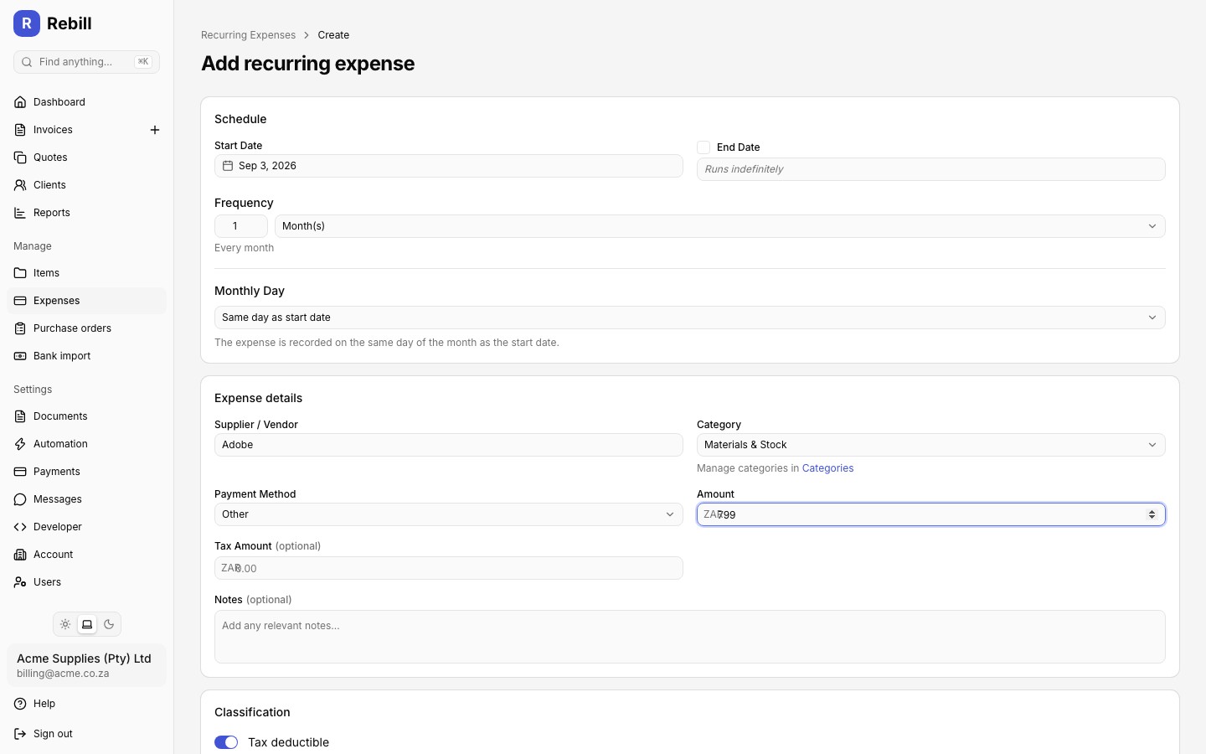This screenshot has width=1206, height=754.
Task: Click the Rebill logo icon
Action: click(27, 23)
